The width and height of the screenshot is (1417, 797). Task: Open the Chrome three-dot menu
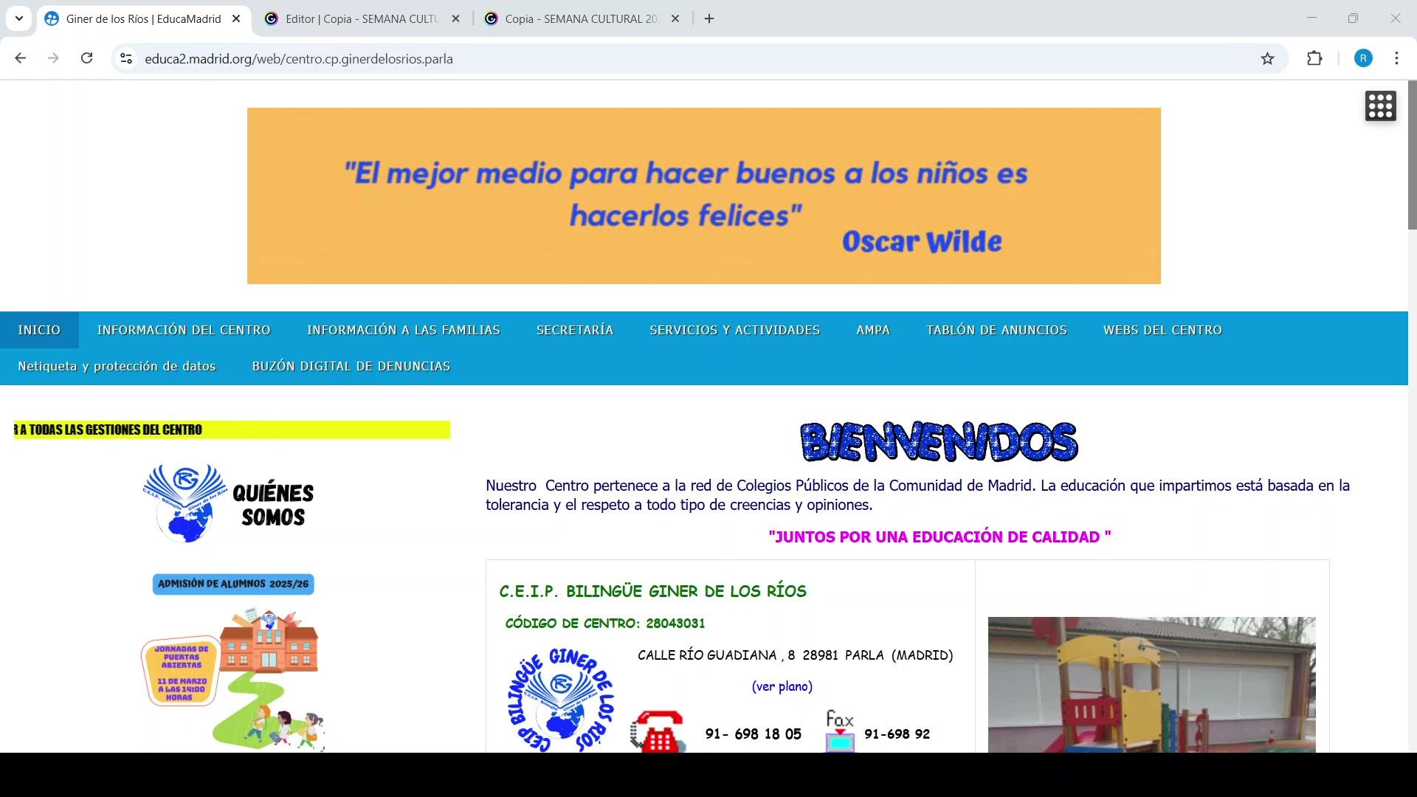coord(1396,59)
